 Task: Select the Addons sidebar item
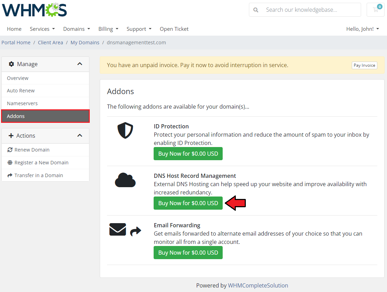click(x=46, y=116)
